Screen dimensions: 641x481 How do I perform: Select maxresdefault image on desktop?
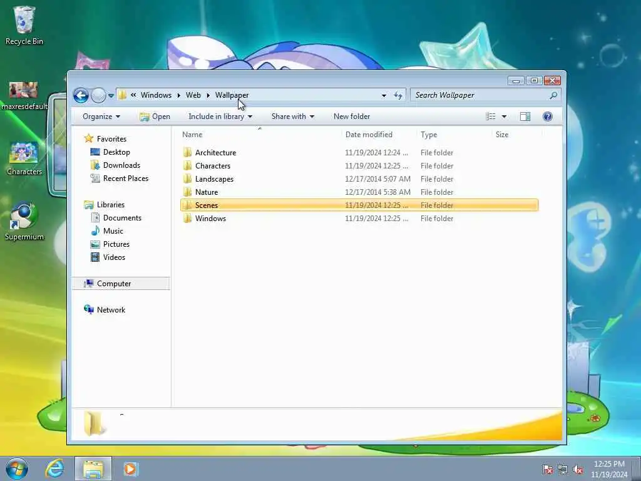pyautogui.click(x=24, y=96)
